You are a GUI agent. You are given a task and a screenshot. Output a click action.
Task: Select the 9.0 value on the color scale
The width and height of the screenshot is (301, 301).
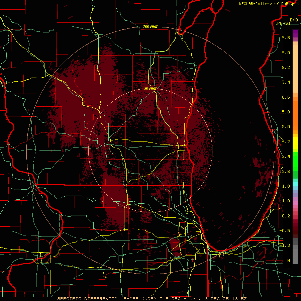tap(286, 53)
